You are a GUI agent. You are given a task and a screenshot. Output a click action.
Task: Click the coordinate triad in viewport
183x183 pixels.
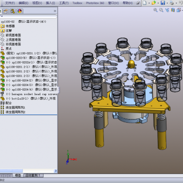point(71,157)
